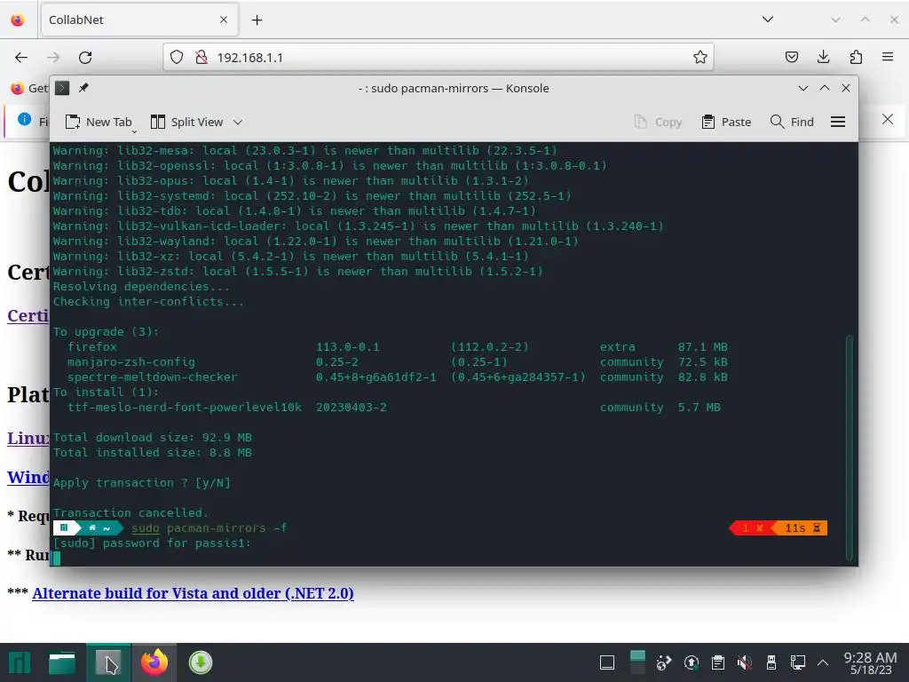Image resolution: width=909 pixels, height=682 pixels.
Task: Switch to Konsole in the taskbar
Action: [x=108, y=662]
